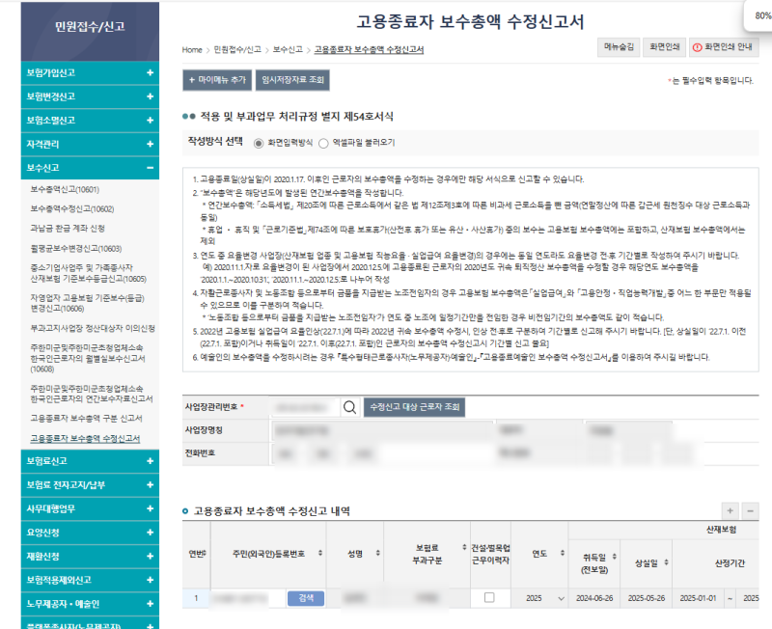Expand the 보험변경신고 menu plus icon

click(x=151, y=96)
